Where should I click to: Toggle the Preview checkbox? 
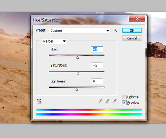pos(124,103)
